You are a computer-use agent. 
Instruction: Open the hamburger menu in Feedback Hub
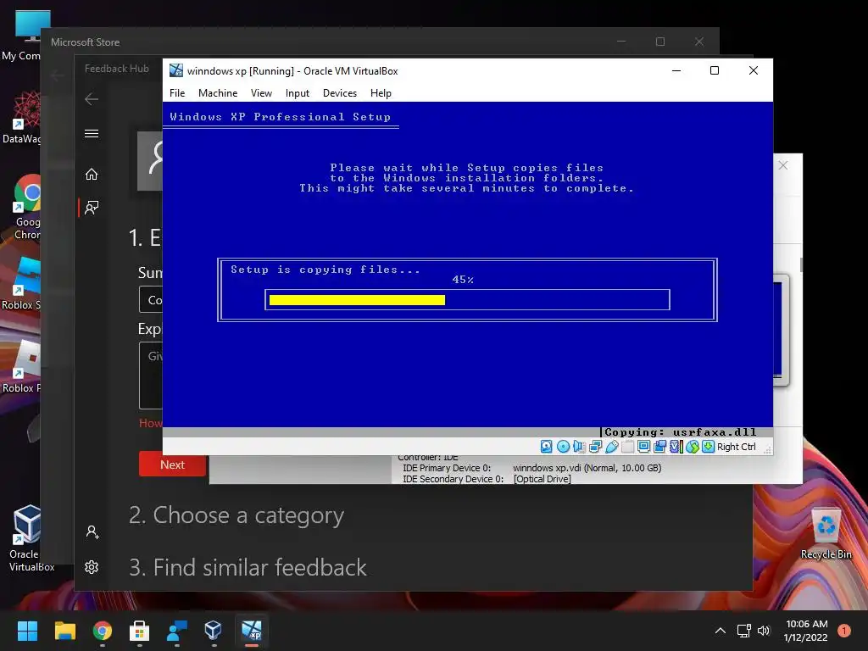tap(92, 133)
